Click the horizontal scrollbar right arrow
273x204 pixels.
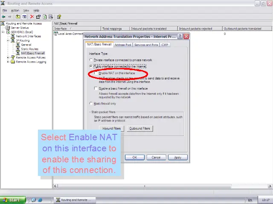pos(270,186)
